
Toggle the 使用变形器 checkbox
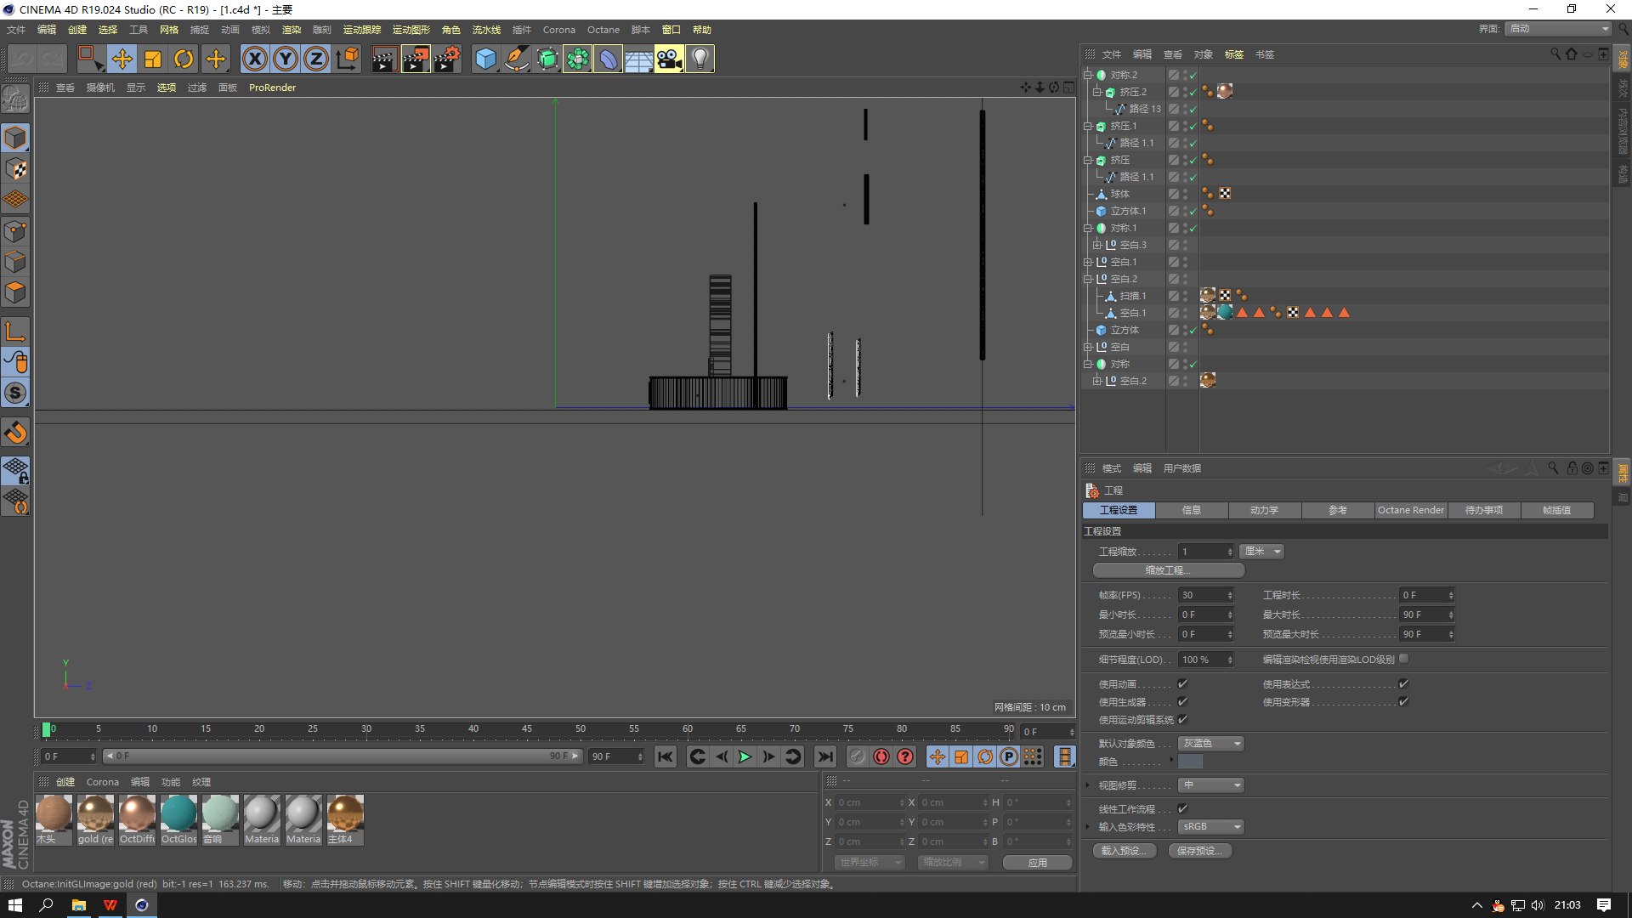click(x=1403, y=701)
